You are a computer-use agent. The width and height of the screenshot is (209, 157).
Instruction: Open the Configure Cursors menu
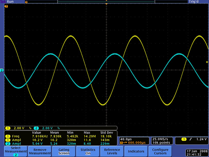pos(160,151)
